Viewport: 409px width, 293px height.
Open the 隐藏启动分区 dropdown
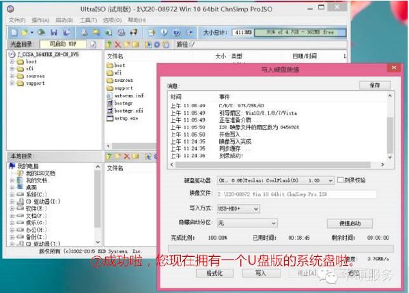(273, 223)
